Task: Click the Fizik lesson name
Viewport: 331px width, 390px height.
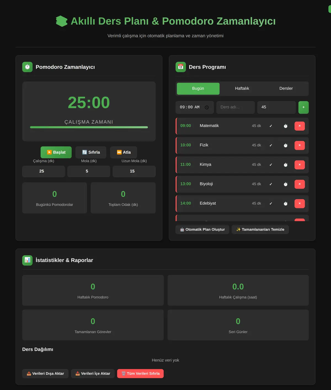Action: [204, 145]
